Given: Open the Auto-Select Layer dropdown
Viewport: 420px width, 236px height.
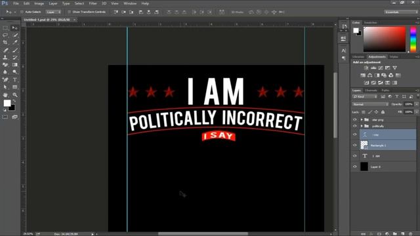Looking at the screenshot, I should pos(53,12).
